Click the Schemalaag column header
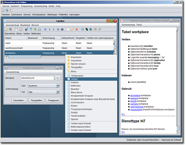The height and width of the screenshot is (145, 186). [x=51, y=38]
